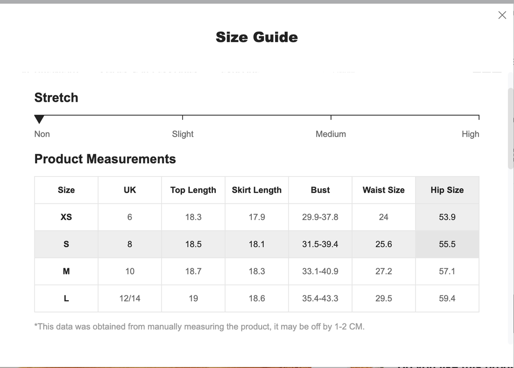This screenshot has width=514, height=368.
Task: Click the Stretch indicator triangle at Non
Action: tap(40, 119)
